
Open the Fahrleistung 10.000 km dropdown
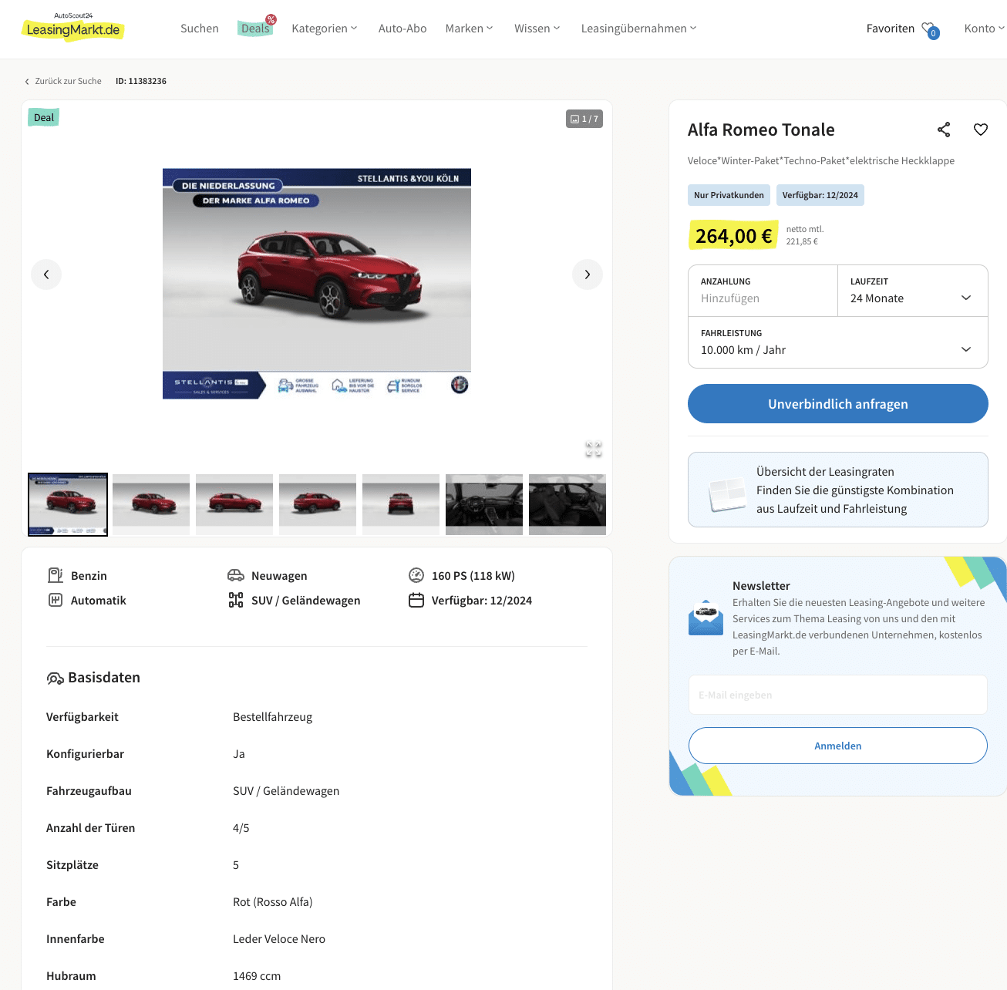tap(838, 342)
